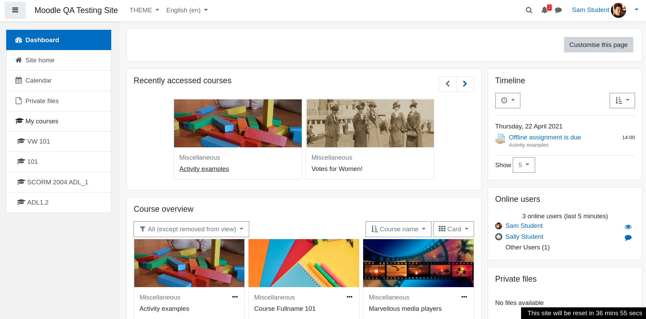Open the underlined Activity examples link
Viewport: 646px width, 319px height.
pos(204,169)
